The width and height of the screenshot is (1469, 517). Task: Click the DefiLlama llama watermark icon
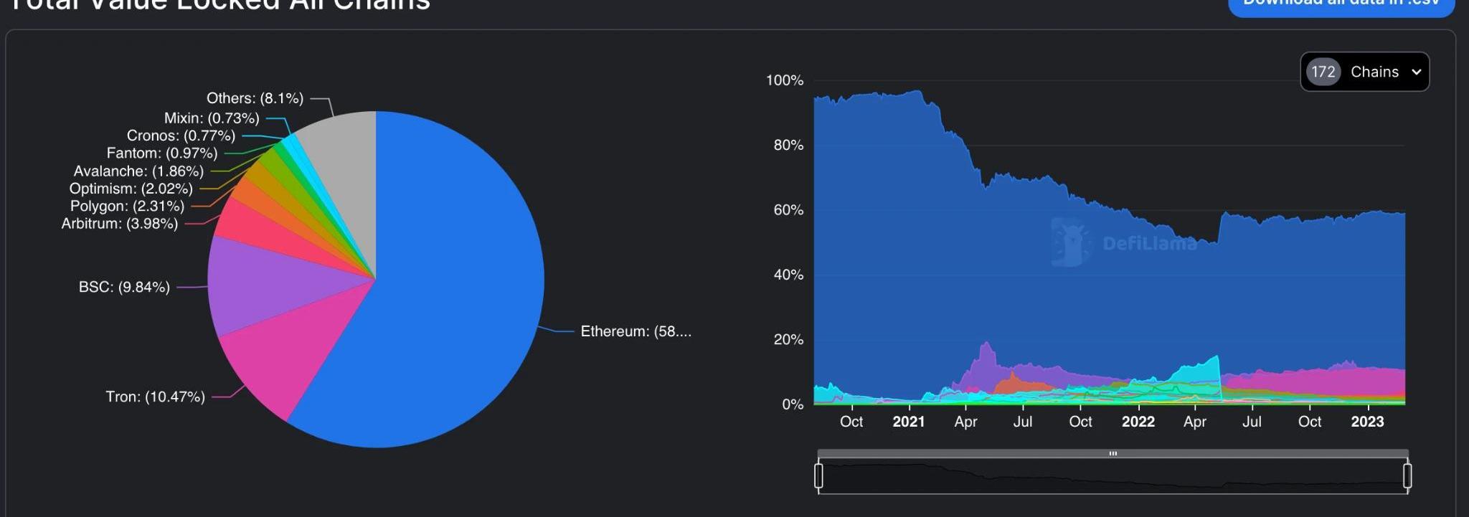[1069, 242]
